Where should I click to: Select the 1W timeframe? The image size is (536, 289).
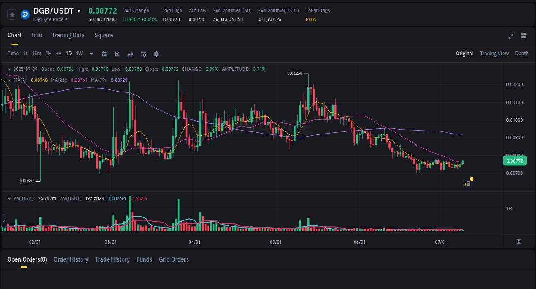point(79,54)
